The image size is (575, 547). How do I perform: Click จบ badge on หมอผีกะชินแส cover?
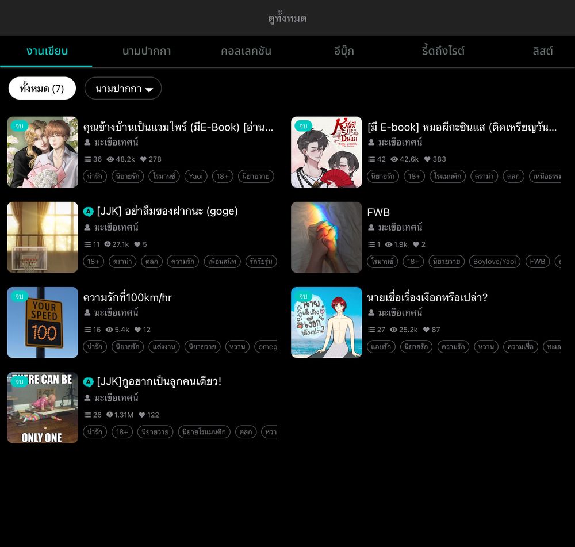click(303, 126)
